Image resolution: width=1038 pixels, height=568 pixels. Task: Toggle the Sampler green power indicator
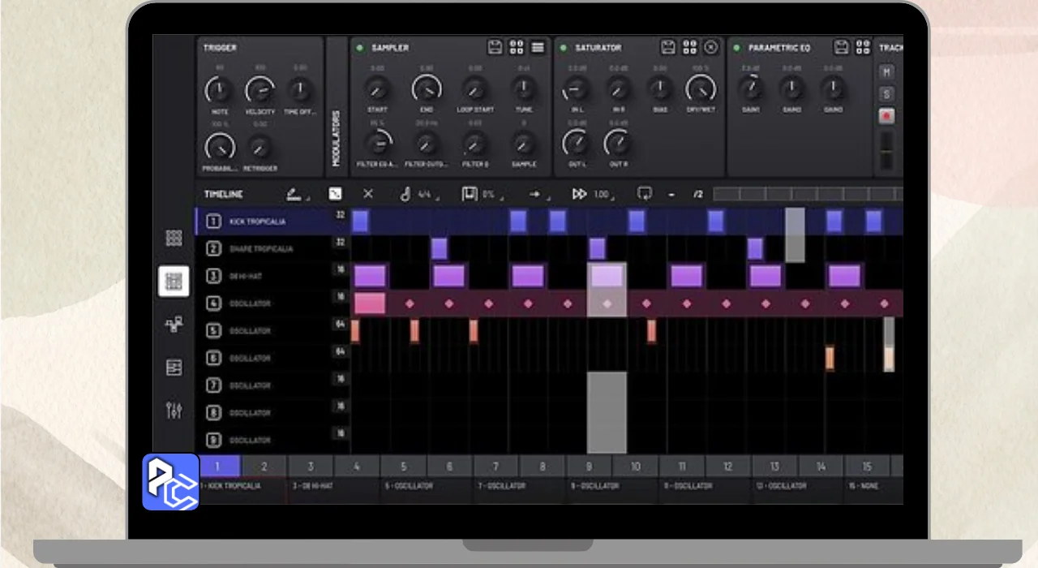point(359,48)
